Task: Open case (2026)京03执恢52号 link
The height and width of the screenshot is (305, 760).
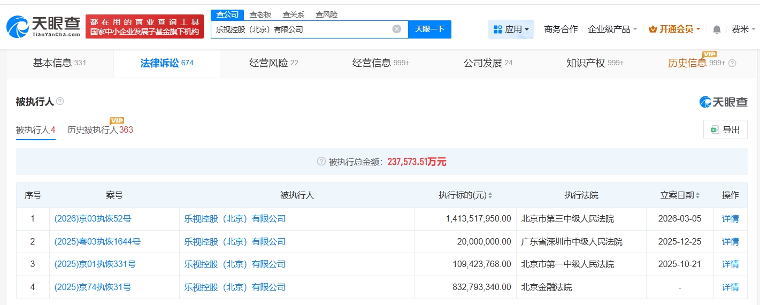Action: click(93, 219)
